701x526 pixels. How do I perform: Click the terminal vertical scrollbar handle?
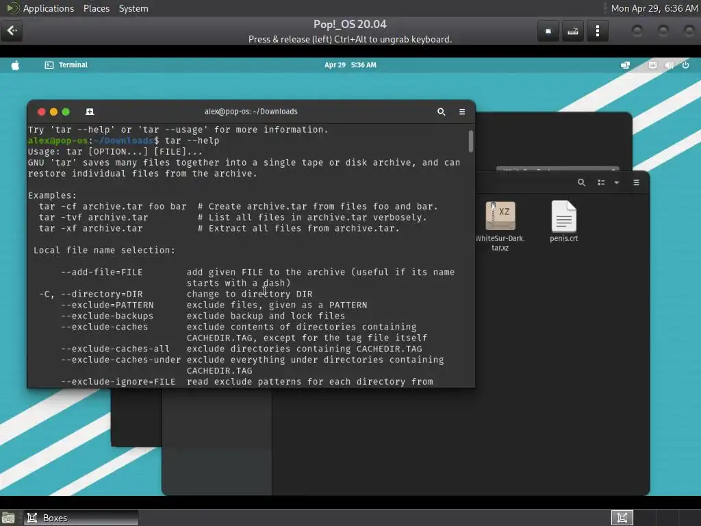click(x=471, y=141)
